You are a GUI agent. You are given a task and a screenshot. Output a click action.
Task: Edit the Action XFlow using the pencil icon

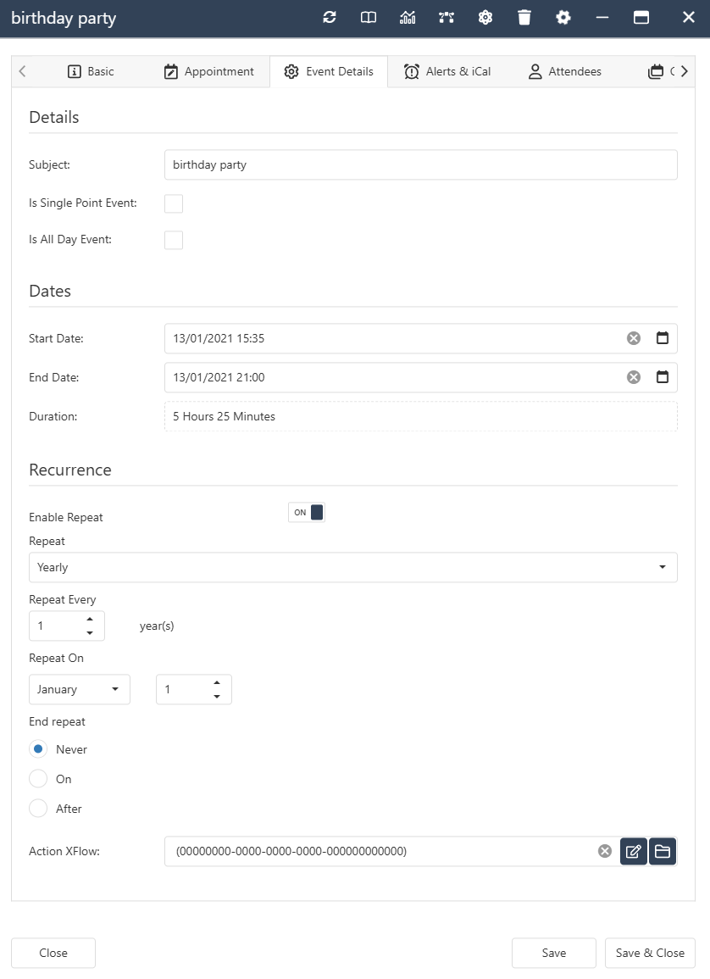[x=633, y=851]
